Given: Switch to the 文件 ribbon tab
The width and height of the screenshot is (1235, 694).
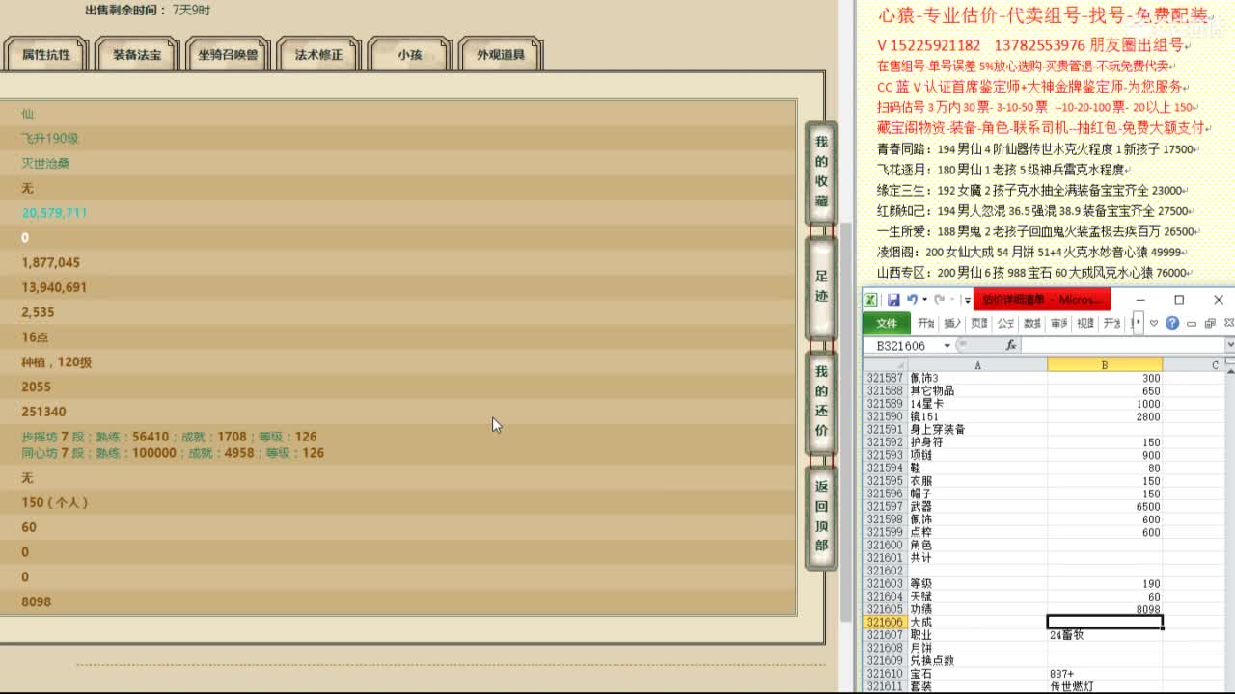Looking at the screenshot, I should pos(886,324).
